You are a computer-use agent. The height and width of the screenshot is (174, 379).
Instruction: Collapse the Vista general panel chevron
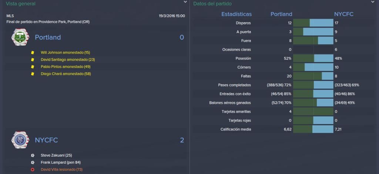(x=185, y=2)
